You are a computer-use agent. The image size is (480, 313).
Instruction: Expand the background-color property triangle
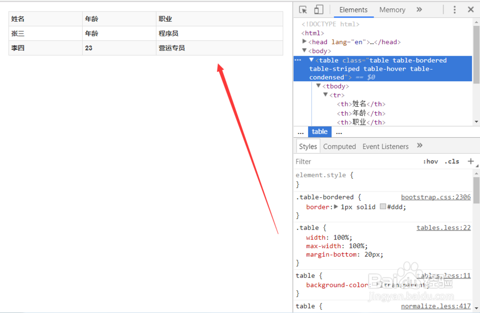click(378, 285)
